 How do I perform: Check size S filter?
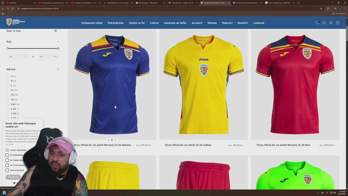[8, 76]
